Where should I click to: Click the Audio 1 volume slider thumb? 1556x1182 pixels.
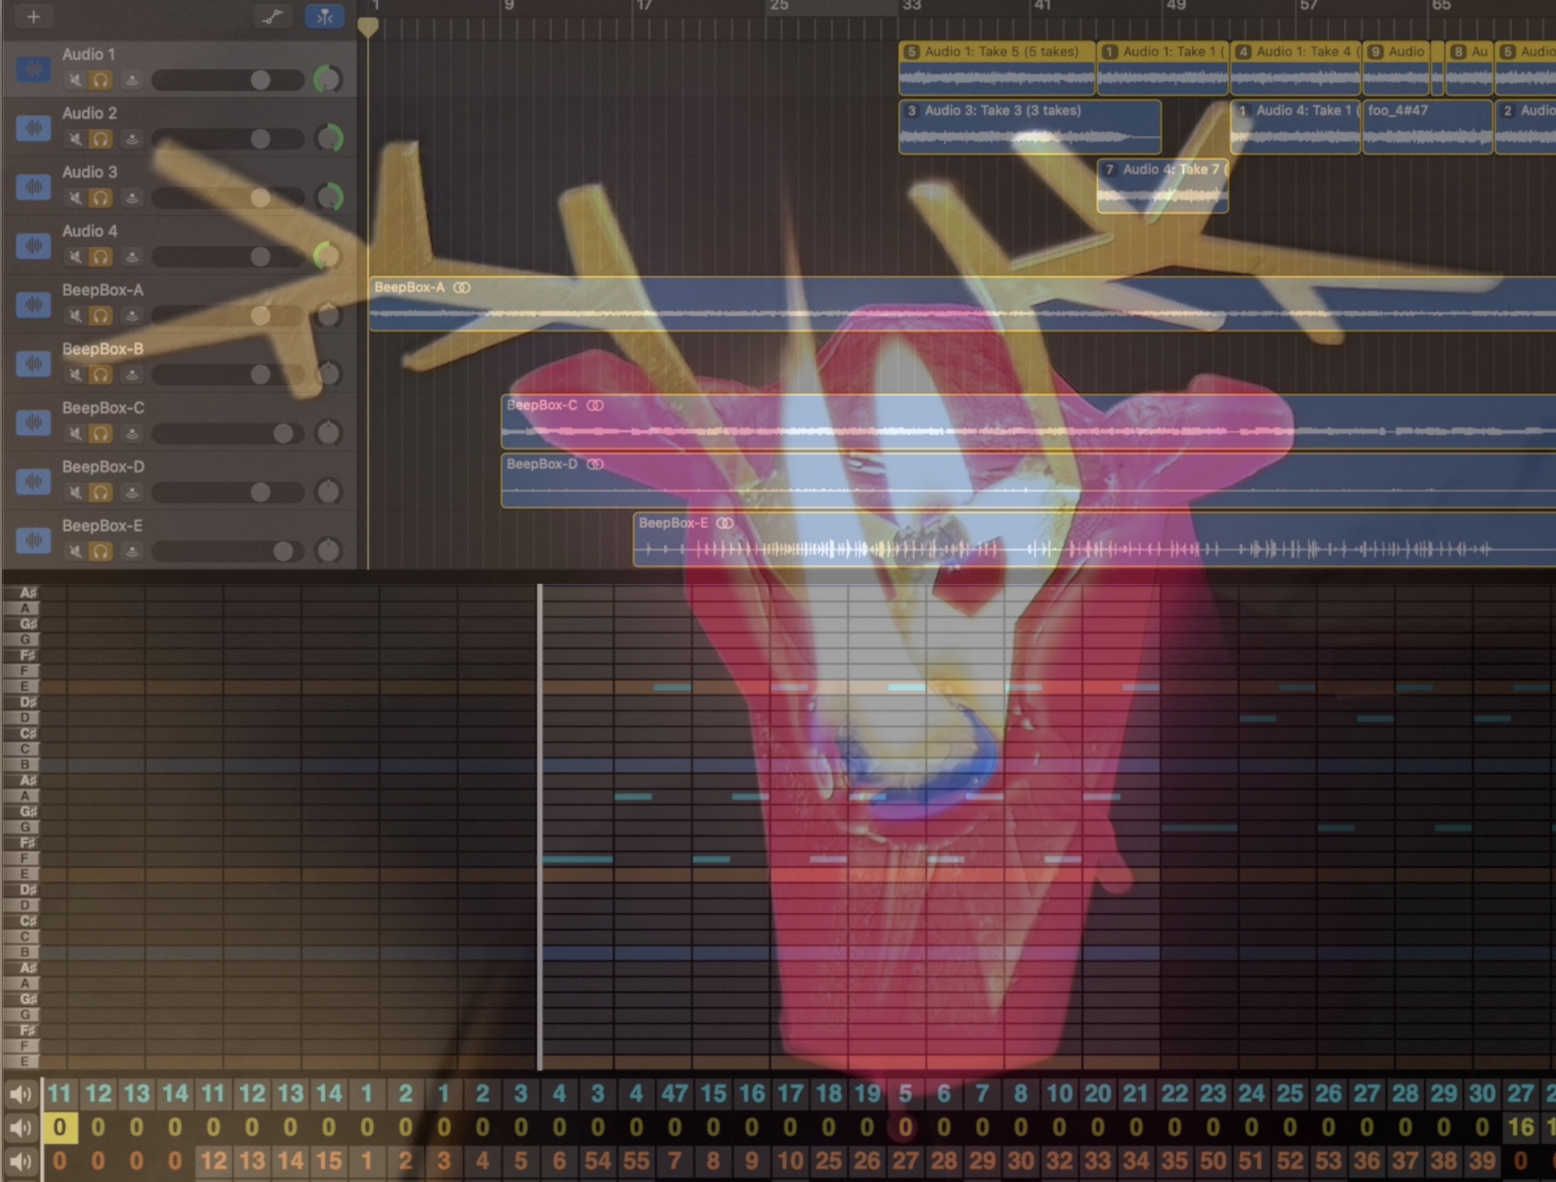point(260,80)
